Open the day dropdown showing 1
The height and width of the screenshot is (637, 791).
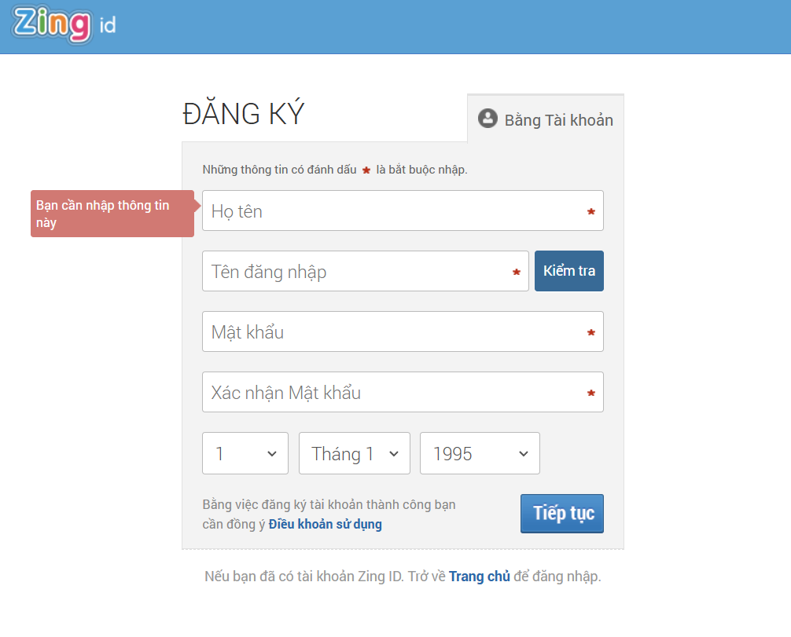click(x=245, y=453)
